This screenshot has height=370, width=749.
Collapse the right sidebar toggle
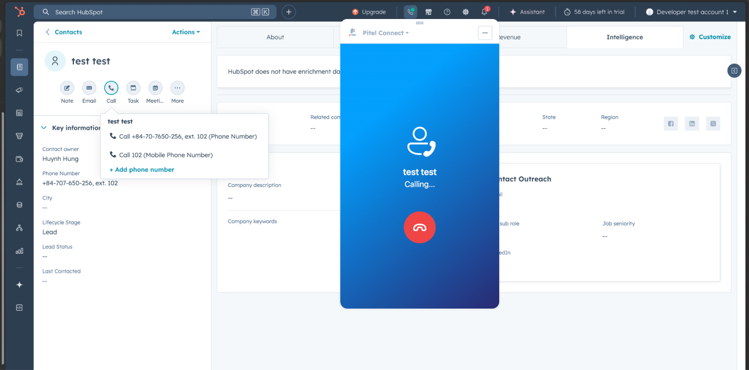click(734, 71)
